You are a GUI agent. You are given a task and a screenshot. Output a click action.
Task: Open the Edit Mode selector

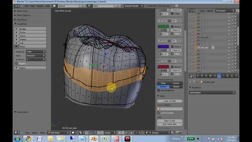click(x=58, y=133)
